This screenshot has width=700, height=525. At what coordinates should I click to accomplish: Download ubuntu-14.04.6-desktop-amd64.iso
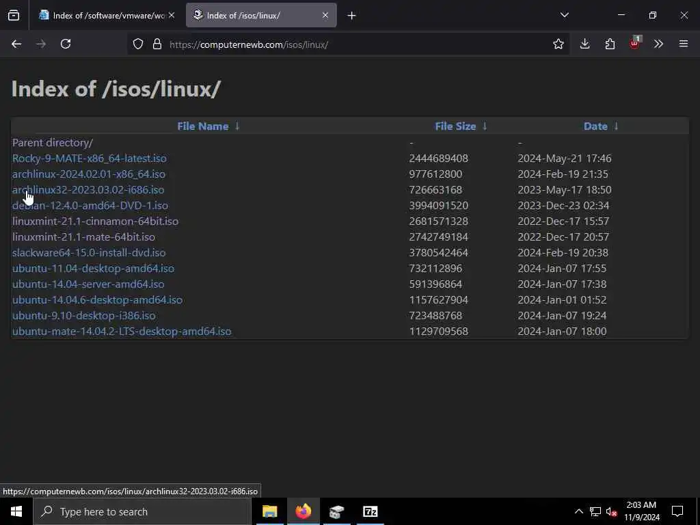[97, 299]
